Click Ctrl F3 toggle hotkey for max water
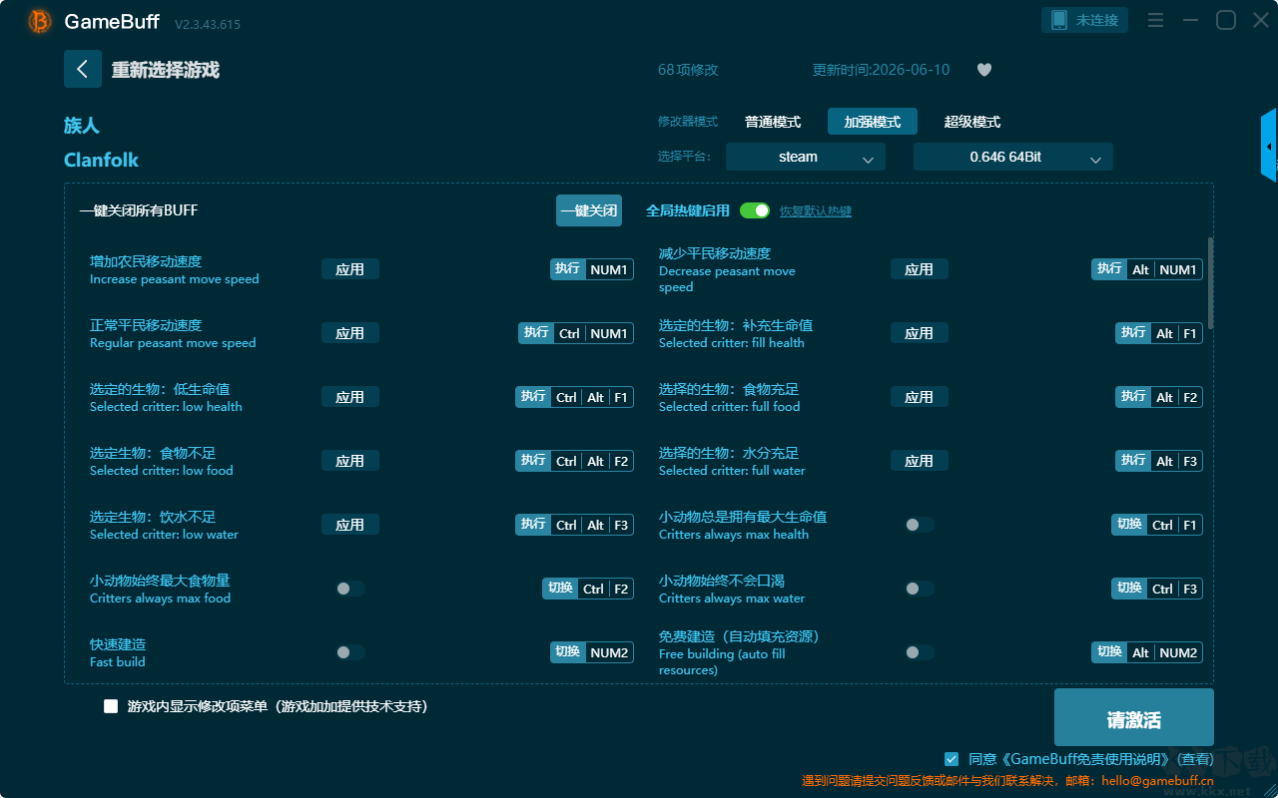This screenshot has width=1278, height=798. coord(1157,589)
